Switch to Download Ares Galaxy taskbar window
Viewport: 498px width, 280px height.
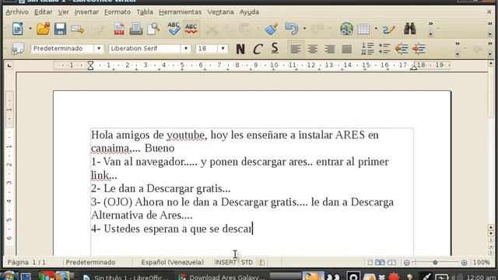coord(222,277)
